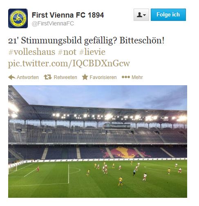This screenshot has width=199, height=206.
Task: Open the user actions dropdown
Action: [x=141, y=15]
